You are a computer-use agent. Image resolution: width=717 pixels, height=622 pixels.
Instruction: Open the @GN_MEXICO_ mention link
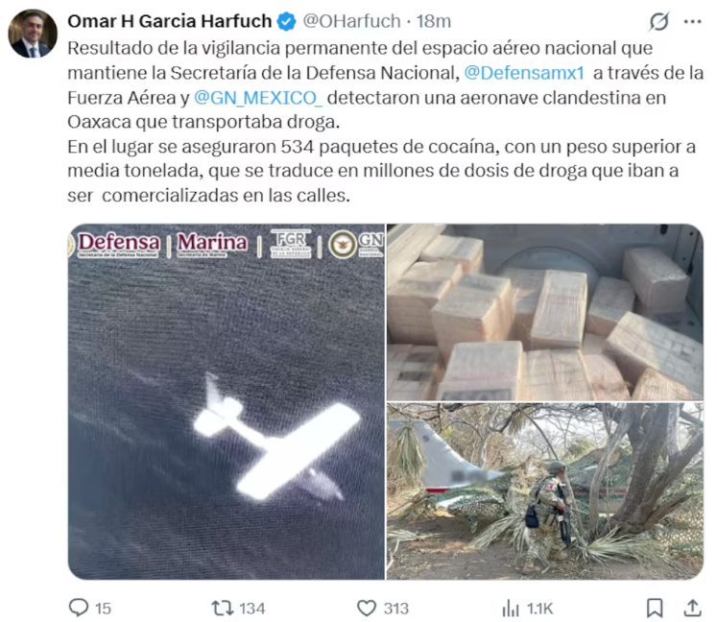pos(258,98)
